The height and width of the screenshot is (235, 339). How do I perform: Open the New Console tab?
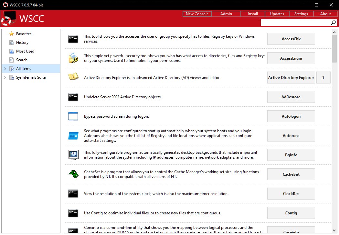click(197, 14)
